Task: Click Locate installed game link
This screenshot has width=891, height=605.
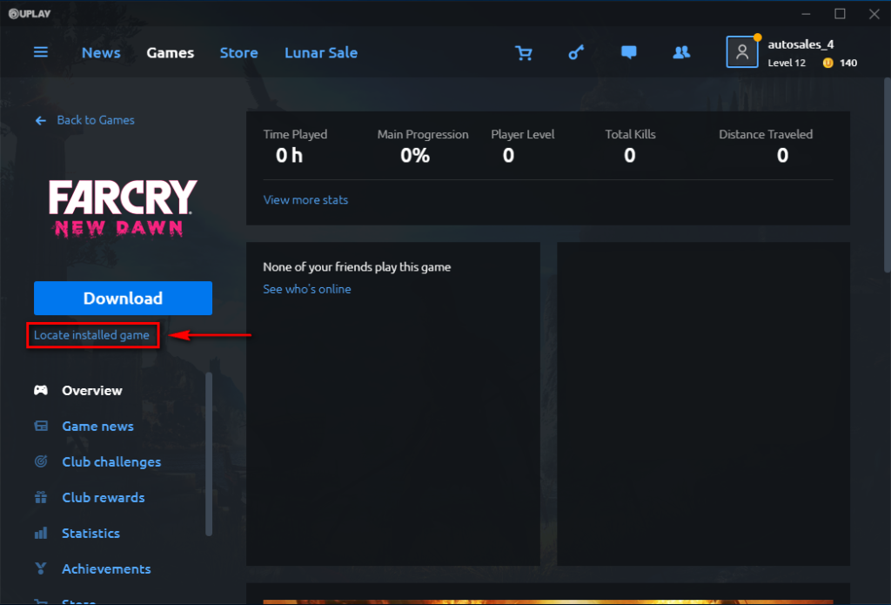Action: coord(91,335)
